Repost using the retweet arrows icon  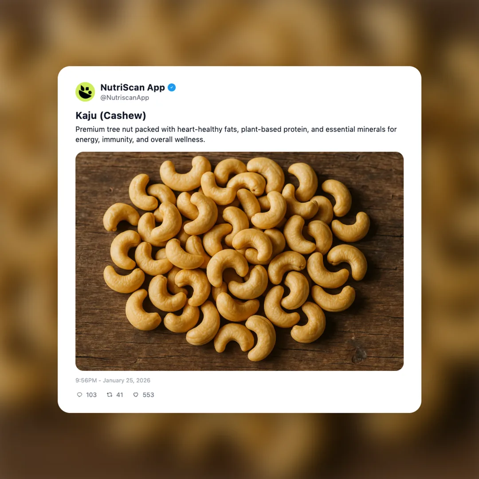click(110, 395)
